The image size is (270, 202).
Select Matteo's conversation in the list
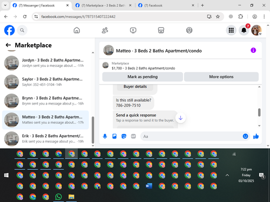coord(45,120)
